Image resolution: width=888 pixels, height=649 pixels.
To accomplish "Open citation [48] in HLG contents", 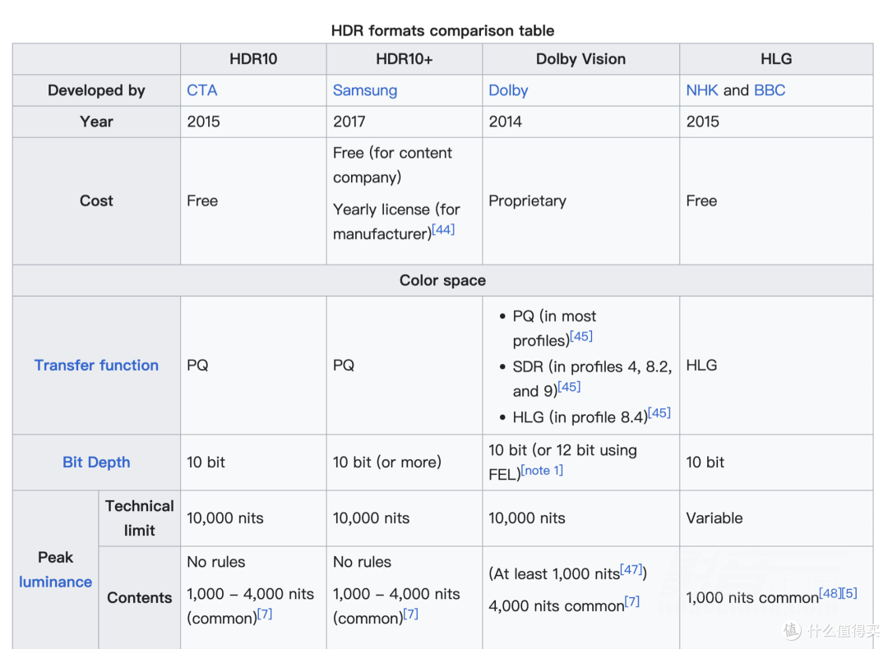I will coord(830,593).
